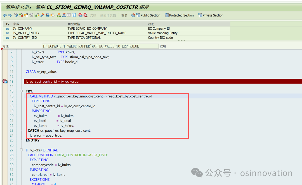Activate object with magic wand icon
Viewport: 302px width, 185px height.
(x=43, y=15)
